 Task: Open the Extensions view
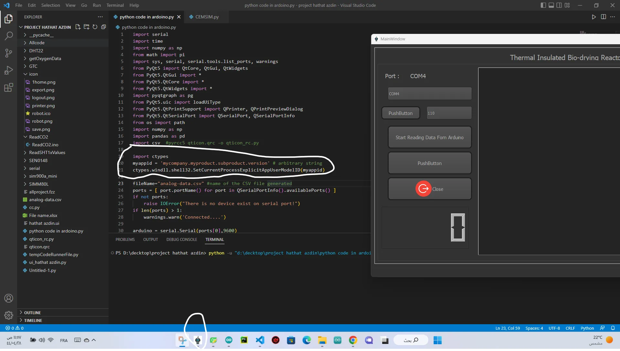coord(9,87)
